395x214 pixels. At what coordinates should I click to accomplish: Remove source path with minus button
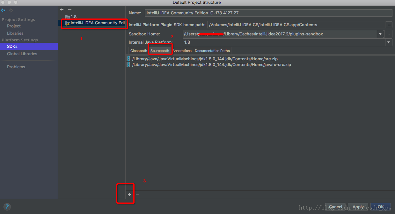137,194
